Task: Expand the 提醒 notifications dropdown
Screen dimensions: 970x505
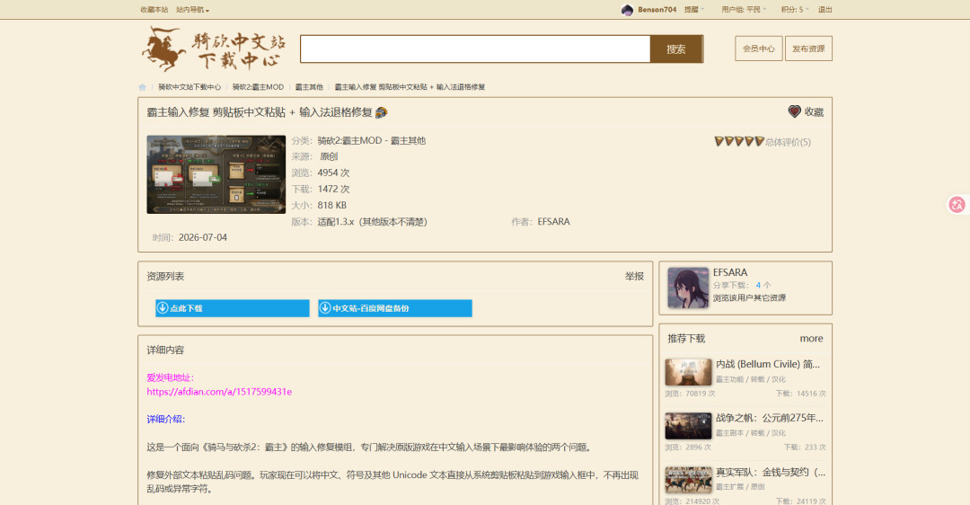Action: [693, 9]
